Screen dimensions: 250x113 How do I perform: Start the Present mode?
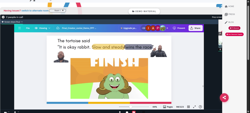point(179,28)
